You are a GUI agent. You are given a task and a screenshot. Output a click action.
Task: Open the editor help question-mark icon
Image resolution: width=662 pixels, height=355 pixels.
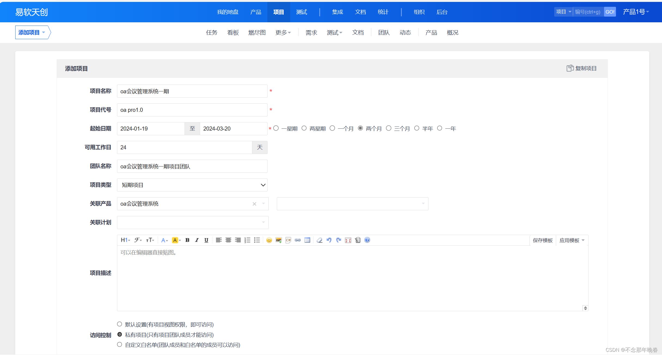point(367,240)
